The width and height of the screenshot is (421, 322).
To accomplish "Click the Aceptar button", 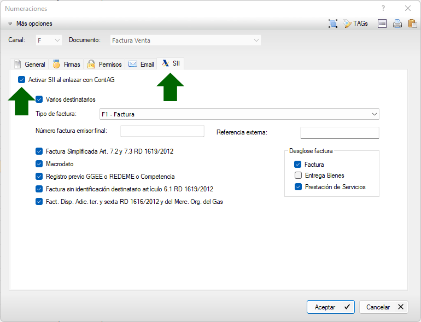I will [330, 307].
